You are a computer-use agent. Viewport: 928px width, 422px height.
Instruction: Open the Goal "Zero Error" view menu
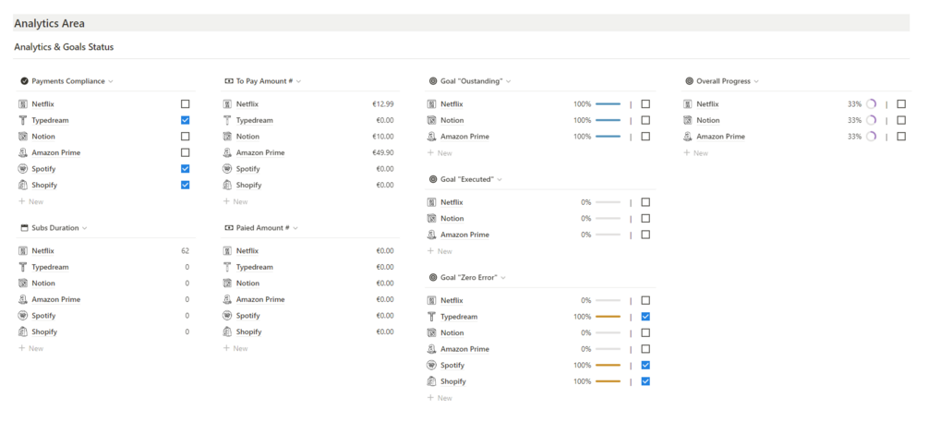[503, 277]
